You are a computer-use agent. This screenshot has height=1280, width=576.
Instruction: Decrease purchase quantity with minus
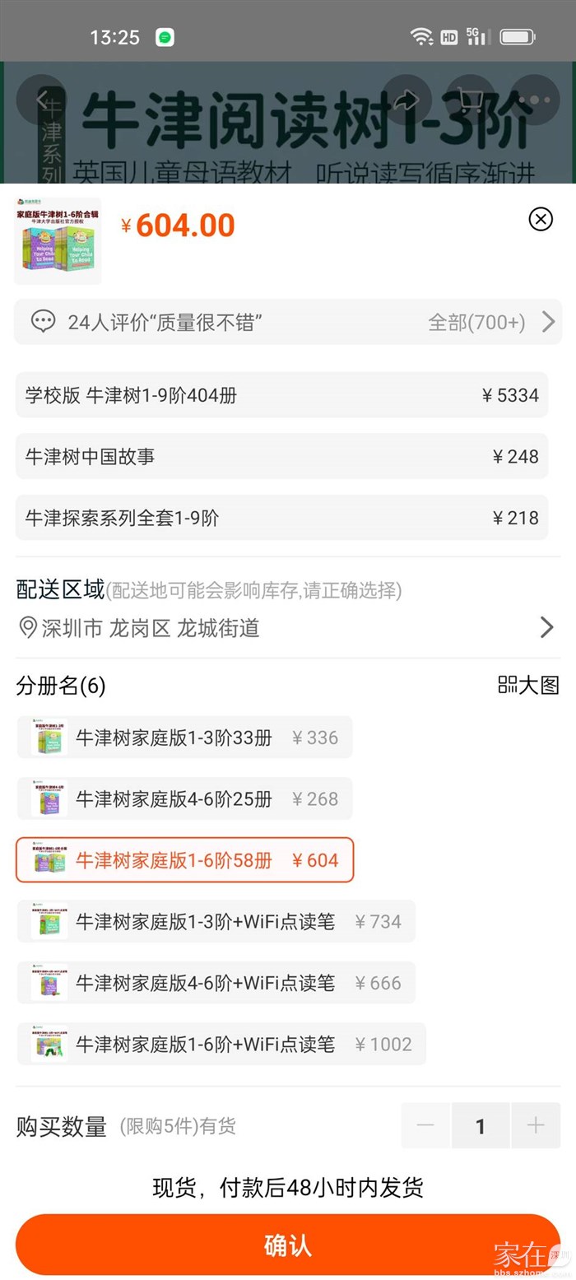(x=425, y=1125)
